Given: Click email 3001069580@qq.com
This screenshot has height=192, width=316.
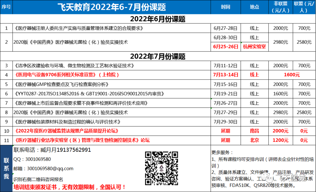Looking at the screenshot, I should point(43,169).
